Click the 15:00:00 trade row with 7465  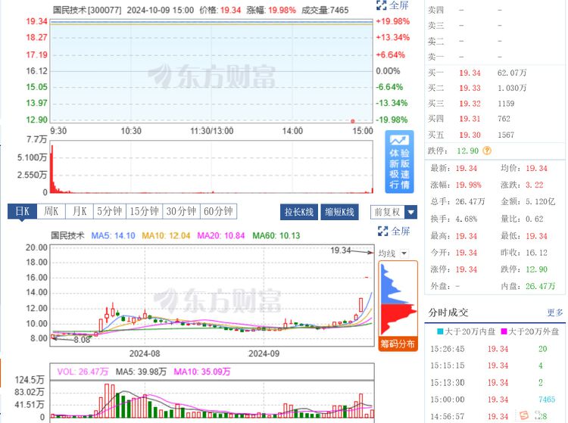[494, 400]
